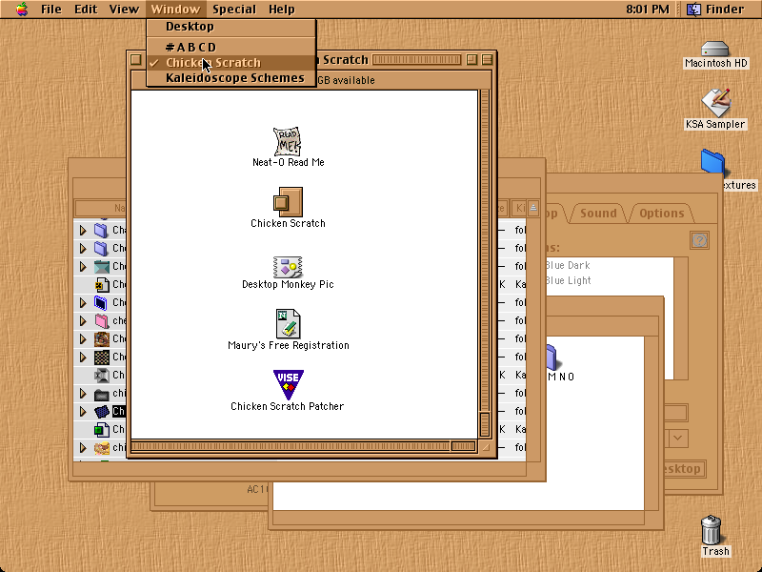Click the Chicken Scratch window vertical scrollbar
Screen dimensions: 762x572
click(x=485, y=264)
